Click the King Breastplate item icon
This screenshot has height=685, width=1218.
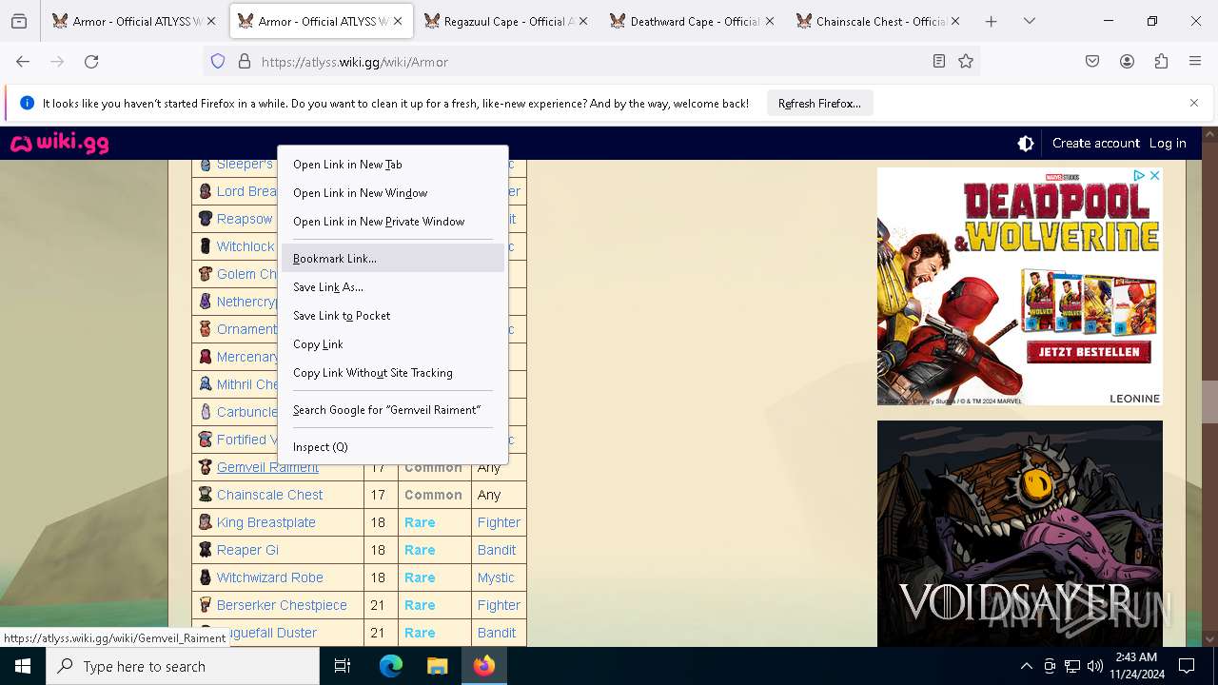click(205, 522)
